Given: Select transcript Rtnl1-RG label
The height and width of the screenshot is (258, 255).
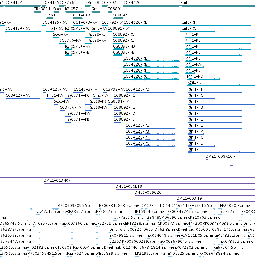Looking at the screenshot, I should pyautogui.click(x=188, y=28).
